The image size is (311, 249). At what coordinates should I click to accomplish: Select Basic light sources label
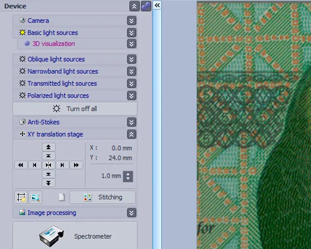click(x=52, y=33)
